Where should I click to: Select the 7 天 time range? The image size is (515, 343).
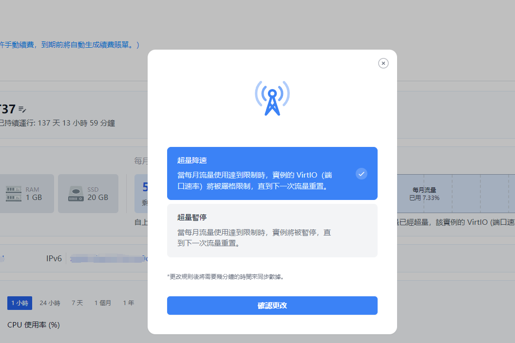pyautogui.click(x=77, y=303)
